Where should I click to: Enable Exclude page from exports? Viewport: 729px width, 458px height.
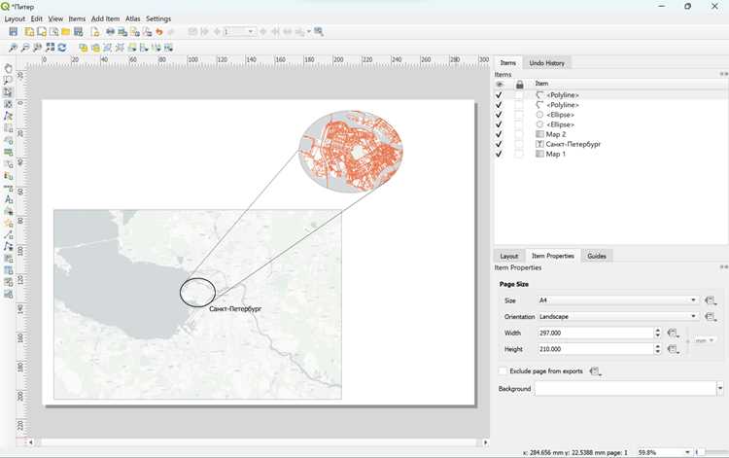coord(503,371)
